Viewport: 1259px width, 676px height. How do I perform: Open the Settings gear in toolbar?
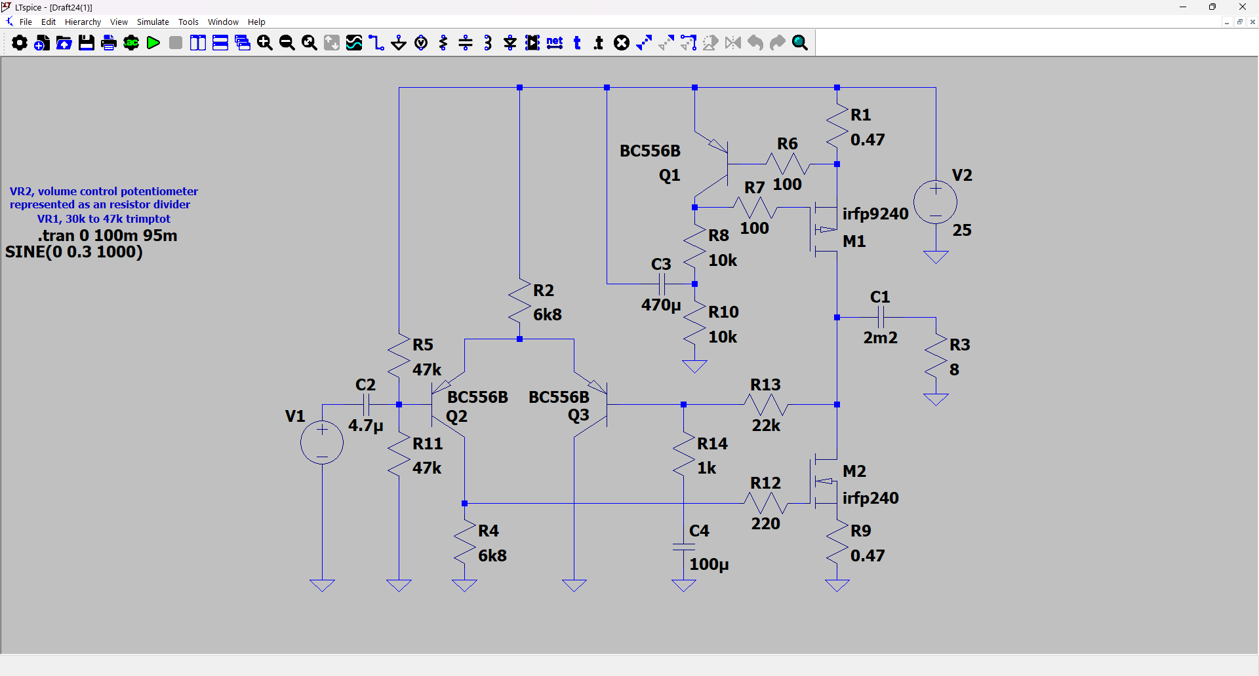click(20, 43)
